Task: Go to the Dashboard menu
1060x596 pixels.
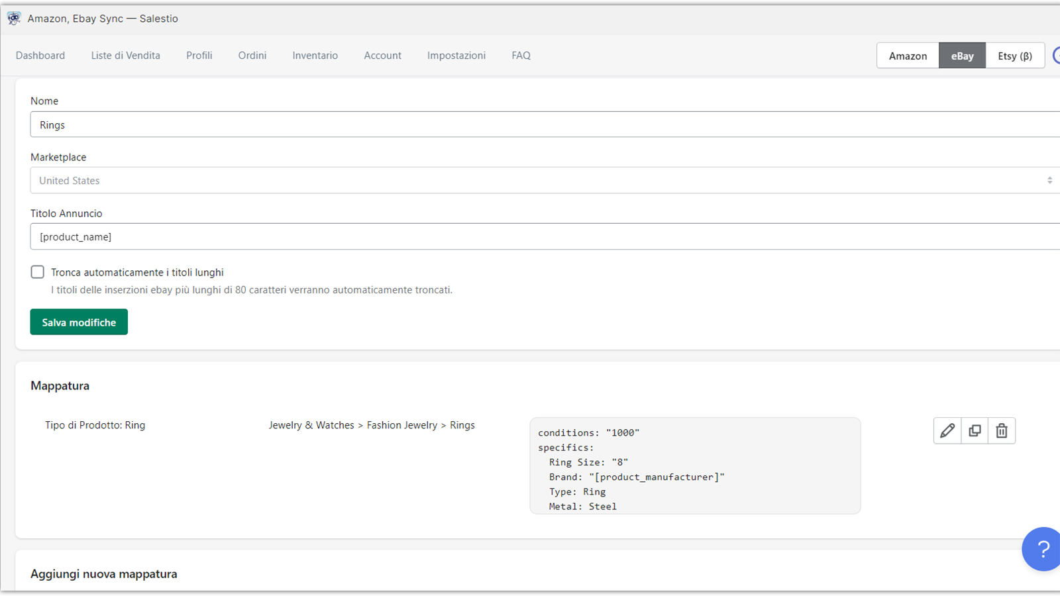Action: point(40,56)
